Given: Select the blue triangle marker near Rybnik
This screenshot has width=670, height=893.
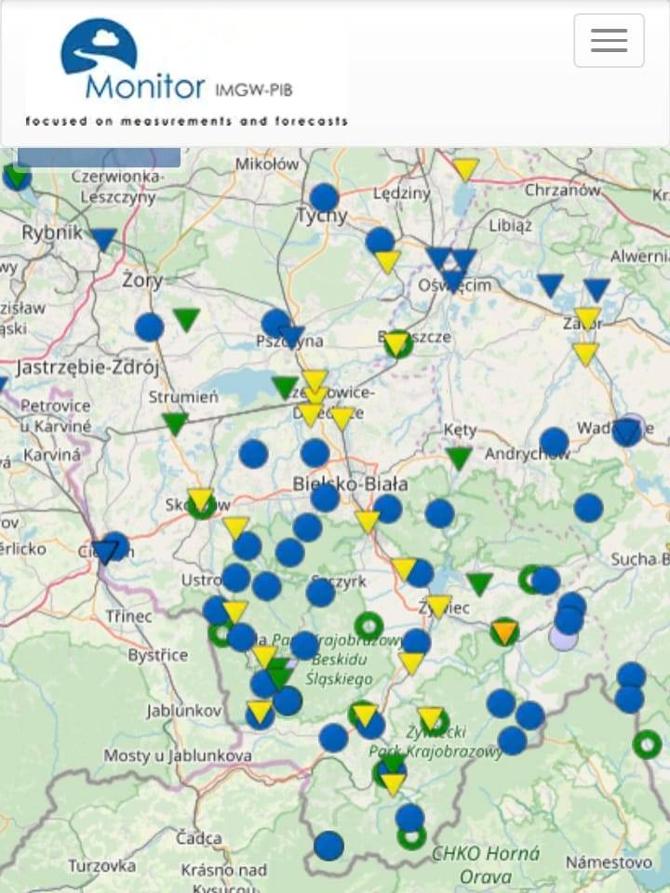Looking at the screenshot, I should 103,239.
